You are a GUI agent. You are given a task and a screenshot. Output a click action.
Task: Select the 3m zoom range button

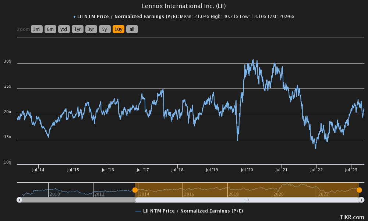(36, 29)
